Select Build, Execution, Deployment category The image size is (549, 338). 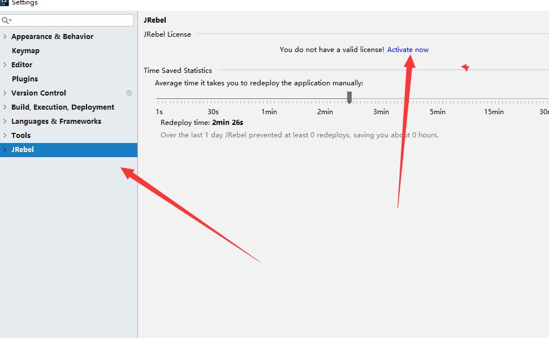click(63, 107)
